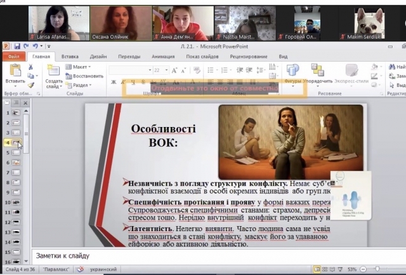
Task: Click the Create slide (Создать слайд) icon
Action: [x=54, y=70]
